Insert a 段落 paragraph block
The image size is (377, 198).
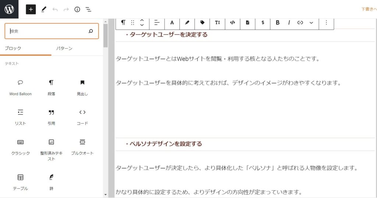coord(51,88)
